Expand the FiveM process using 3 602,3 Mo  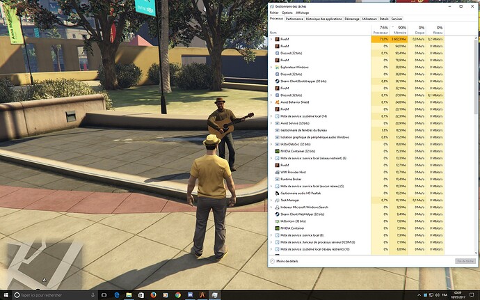(x=271, y=39)
